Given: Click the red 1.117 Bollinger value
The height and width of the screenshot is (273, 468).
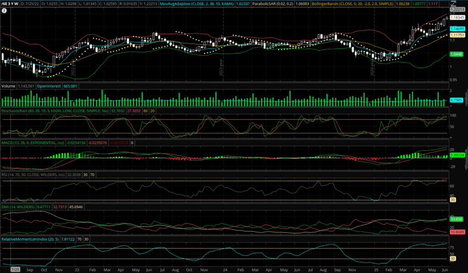Looking at the screenshot, I should pyautogui.click(x=433, y=4).
